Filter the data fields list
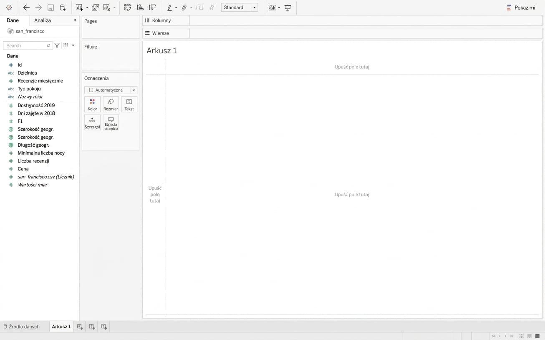This screenshot has height=340, width=545. pos(57,45)
